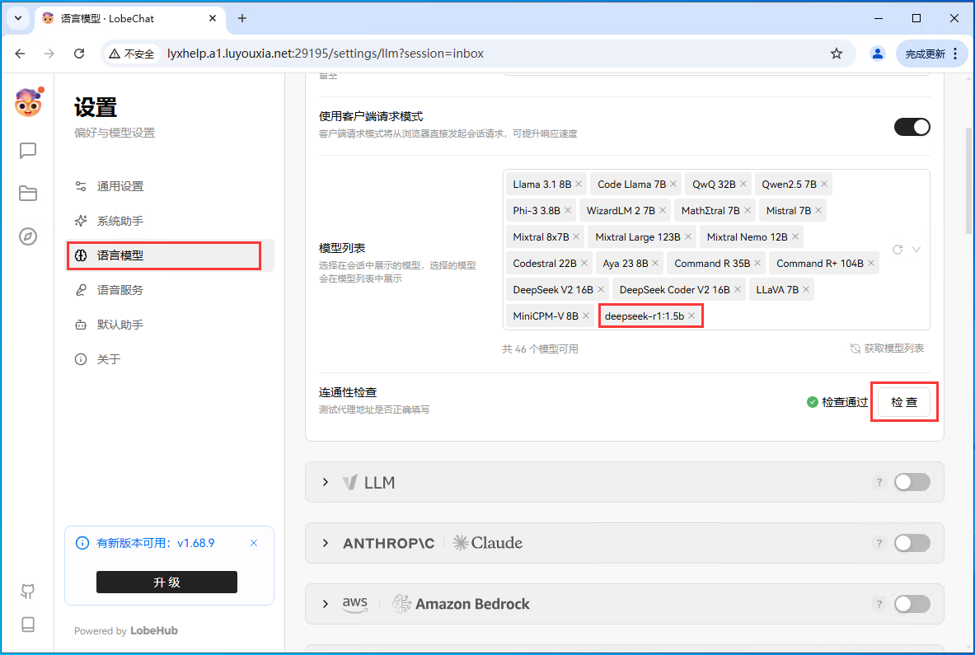
Task: Click the help icon on LLM provider row
Action: point(879,482)
